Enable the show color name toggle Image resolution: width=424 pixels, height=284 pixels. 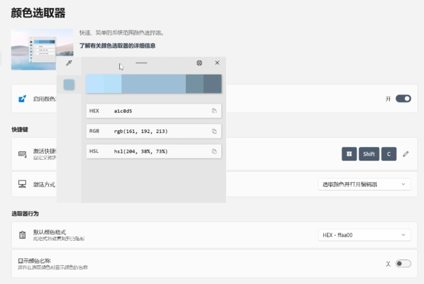tap(403, 264)
